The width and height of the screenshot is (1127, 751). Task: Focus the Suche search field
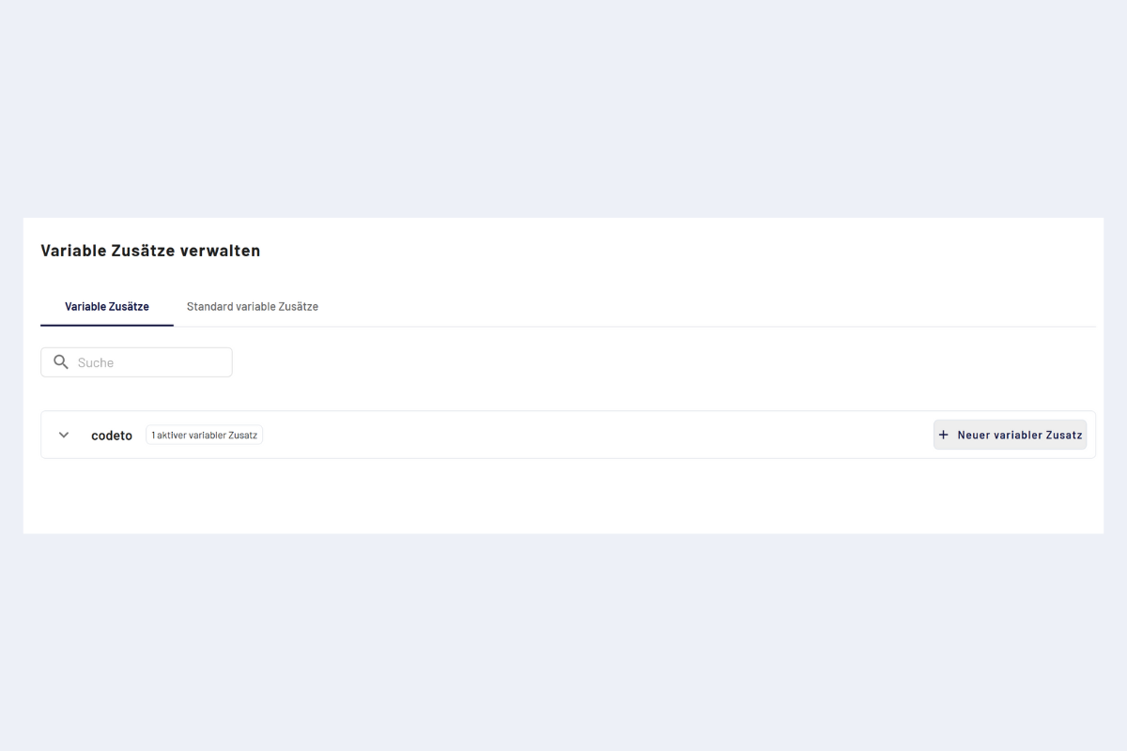click(150, 362)
